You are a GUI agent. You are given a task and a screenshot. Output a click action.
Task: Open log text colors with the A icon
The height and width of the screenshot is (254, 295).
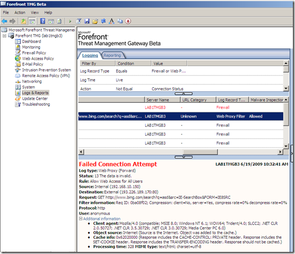(111, 21)
